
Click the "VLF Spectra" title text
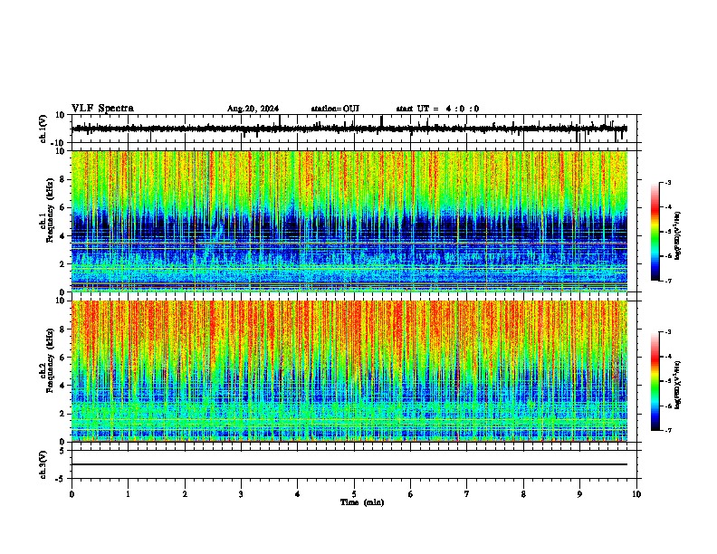pos(102,109)
